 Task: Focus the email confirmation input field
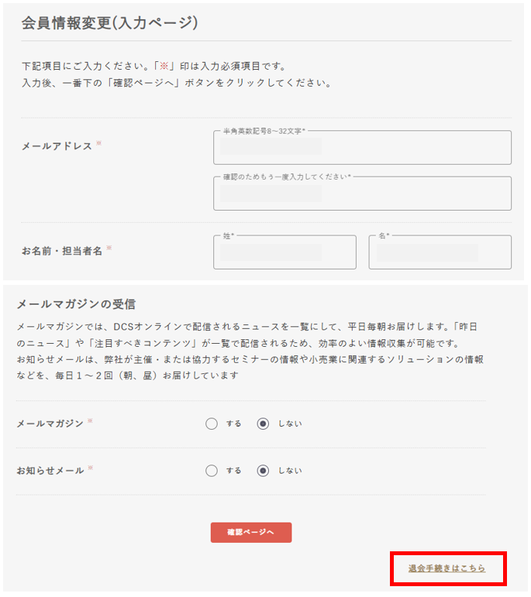pyautogui.click(x=362, y=194)
